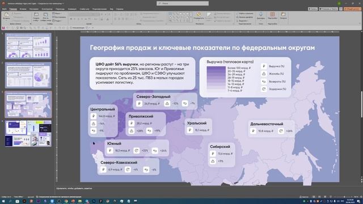Open the clipboard group dialog launcher
Viewport: 363px width, 204px height.
[x=30, y=24]
